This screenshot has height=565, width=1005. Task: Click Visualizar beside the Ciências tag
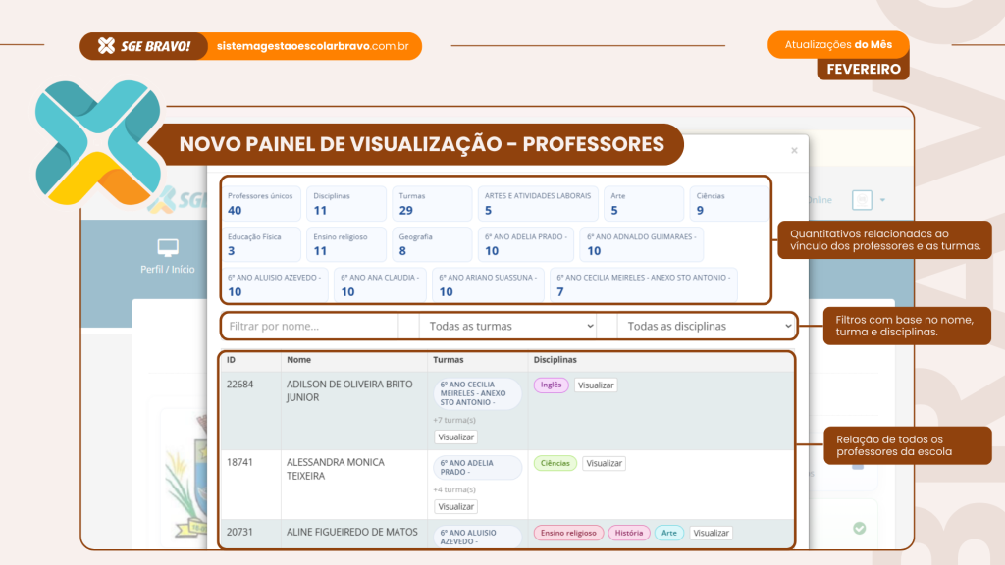click(x=604, y=463)
